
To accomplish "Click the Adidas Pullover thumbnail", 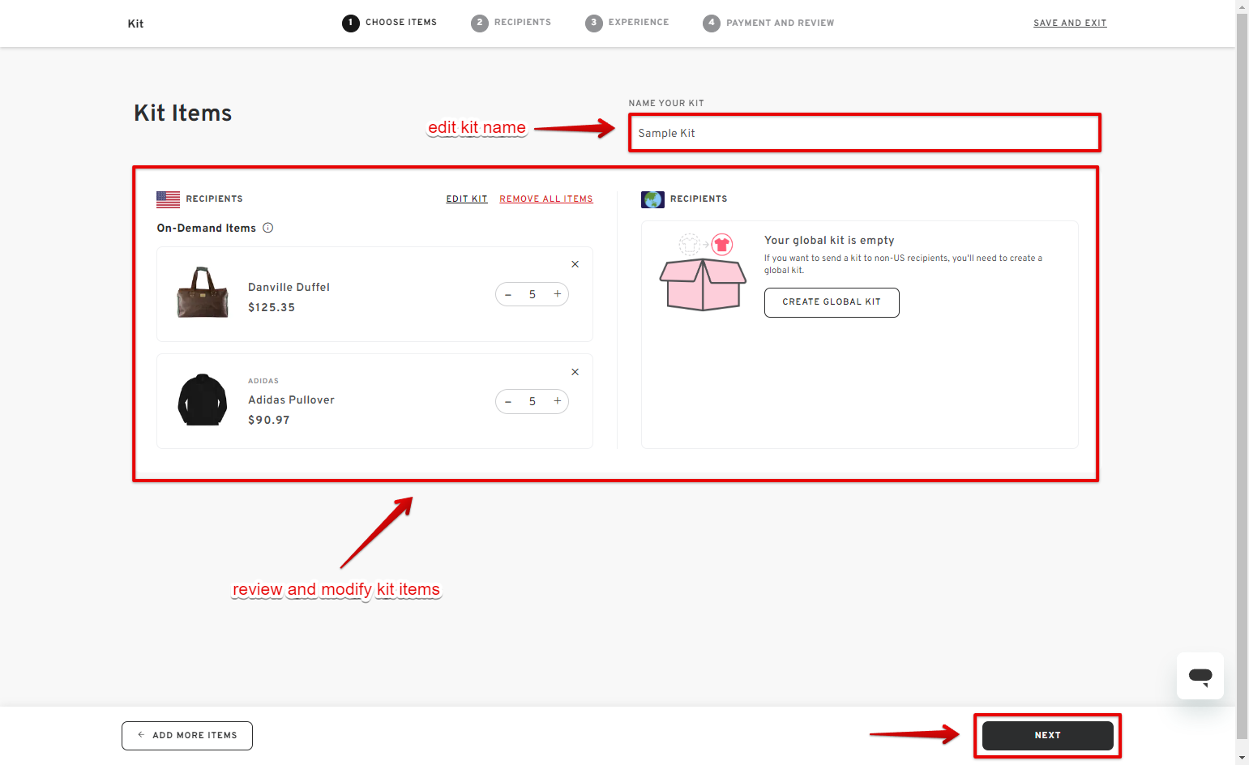I will 203,400.
